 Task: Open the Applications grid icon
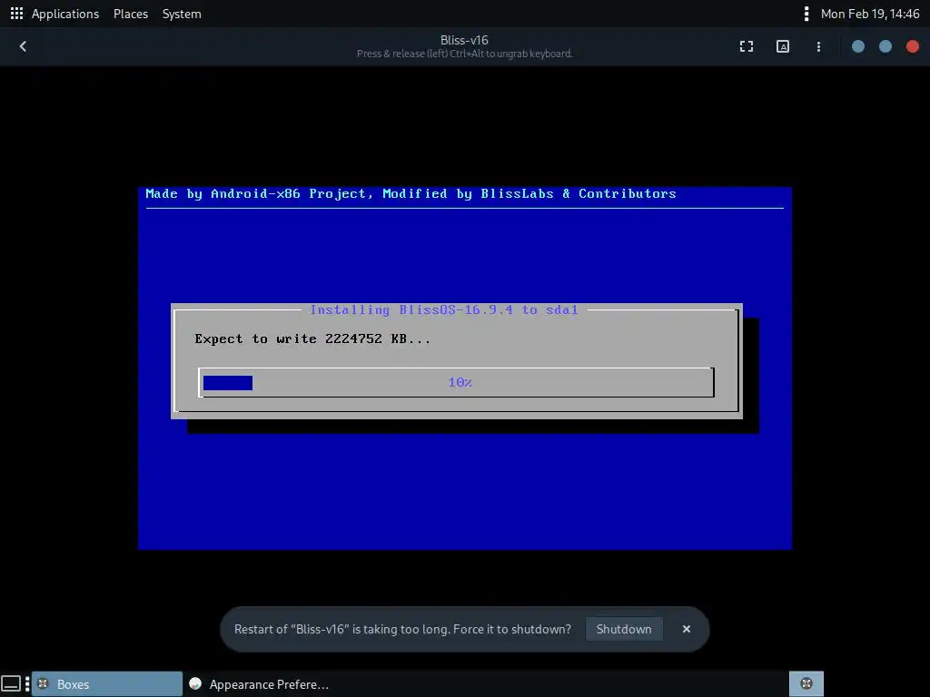[16, 13]
